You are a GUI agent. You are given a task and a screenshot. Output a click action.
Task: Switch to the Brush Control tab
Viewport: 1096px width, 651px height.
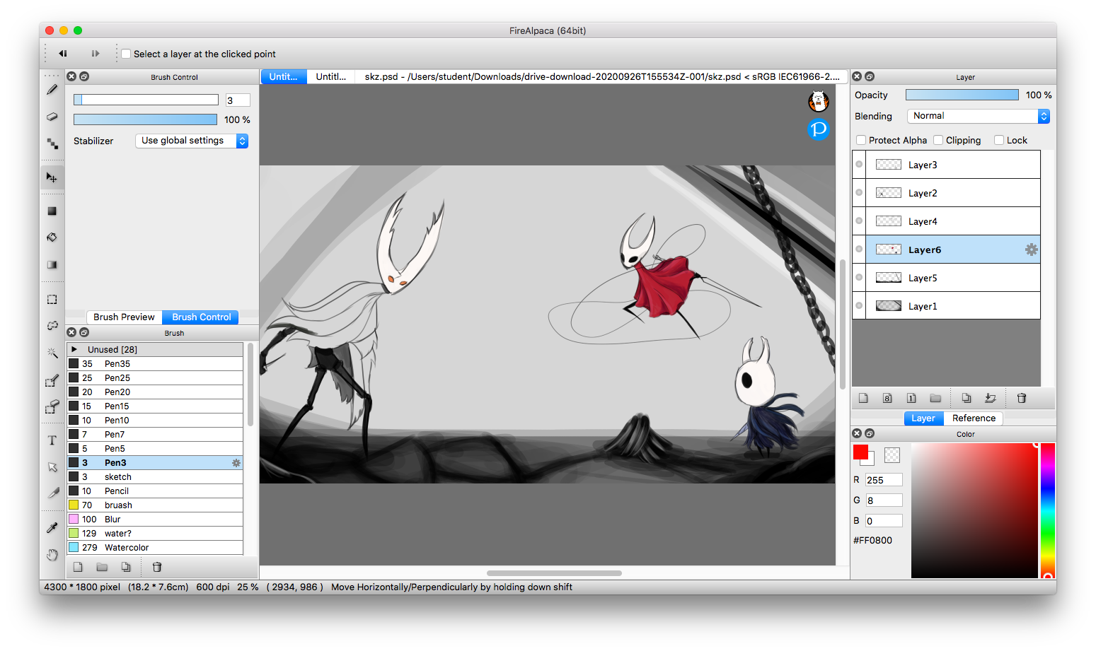pyautogui.click(x=202, y=317)
